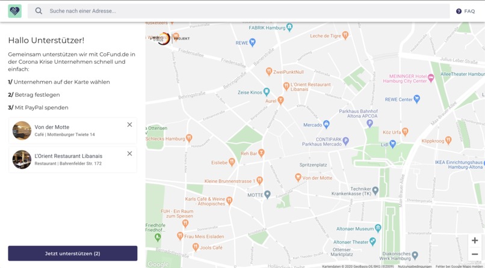Click 'Restaurant | Bahrenfelder Str. 172' text
This screenshot has height=268, width=485.
68,163
